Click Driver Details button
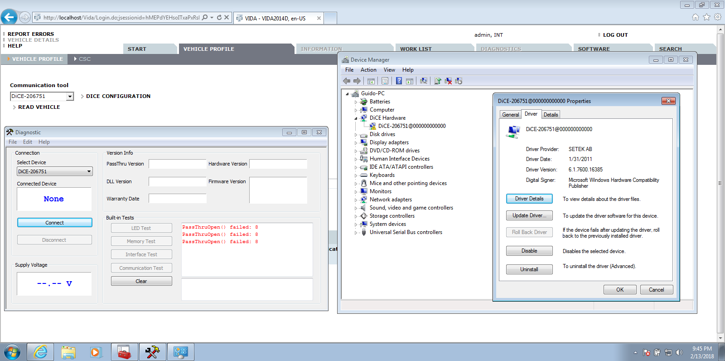Viewport: 725px width, 361px height. pyautogui.click(x=529, y=199)
